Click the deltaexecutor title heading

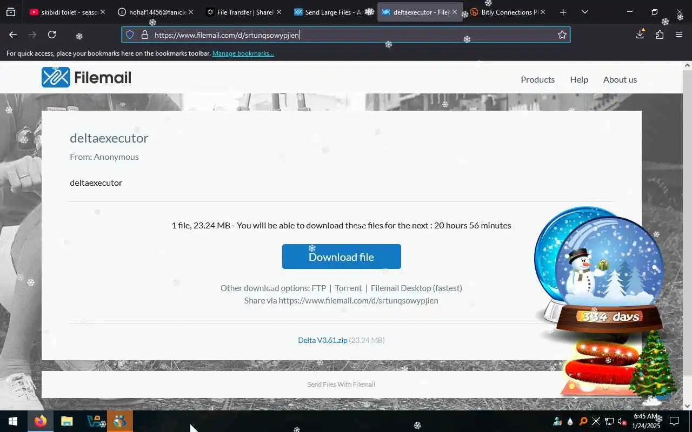click(109, 138)
